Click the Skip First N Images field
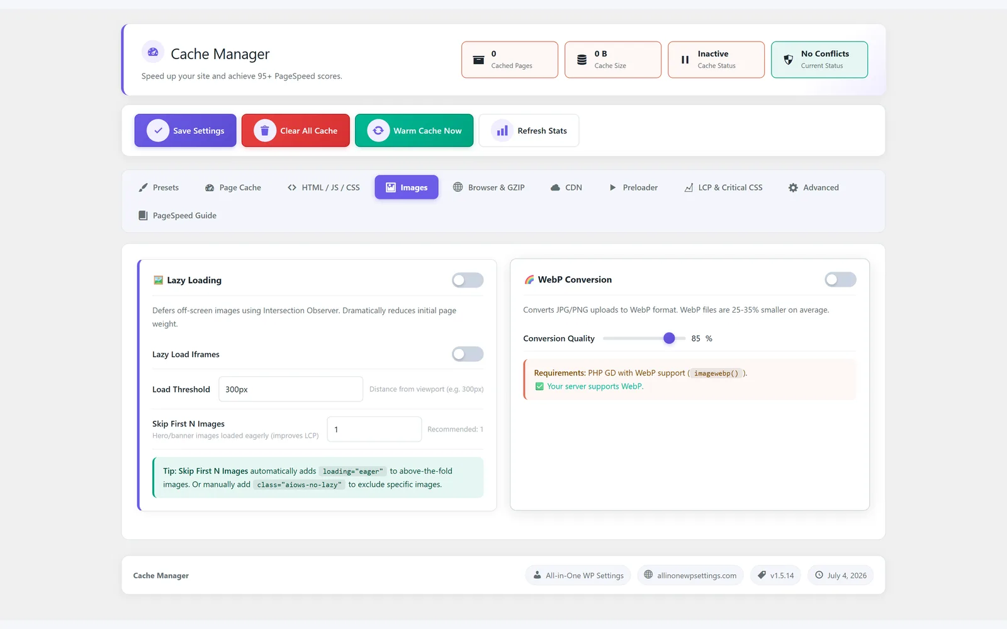The image size is (1007, 629). [x=374, y=429]
